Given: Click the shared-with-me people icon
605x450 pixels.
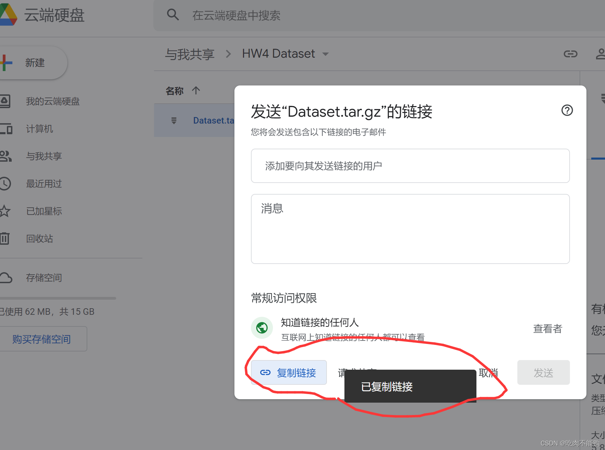Looking at the screenshot, I should click(x=5, y=156).
